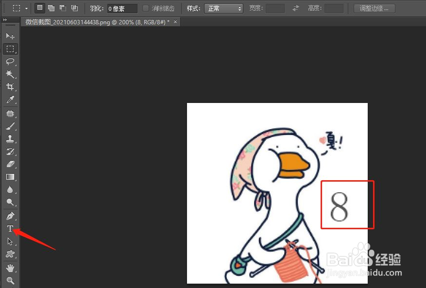Toggle Subtract from selection mode
The image size is (426, 288).
click(62, 8)
